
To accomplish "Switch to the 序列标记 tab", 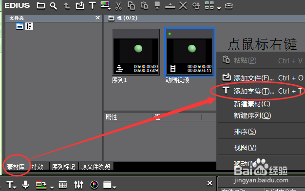I will [64, 167].
